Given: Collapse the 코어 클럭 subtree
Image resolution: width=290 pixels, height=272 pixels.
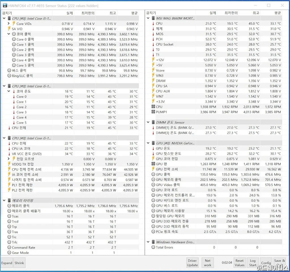Looking at the screenshot, I should (8, 34).
